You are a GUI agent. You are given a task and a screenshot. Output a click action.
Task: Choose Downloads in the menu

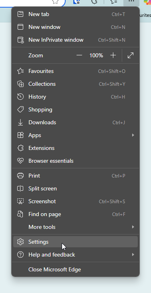pyautogui.click(x=76, y=122)
